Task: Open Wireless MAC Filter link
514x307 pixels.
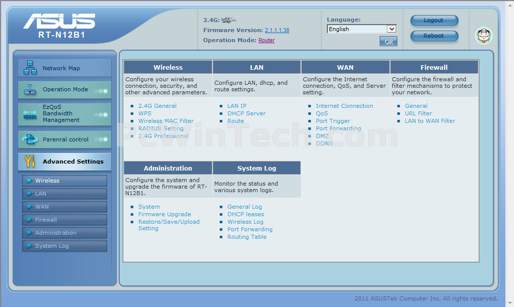Action: [166, 121]
